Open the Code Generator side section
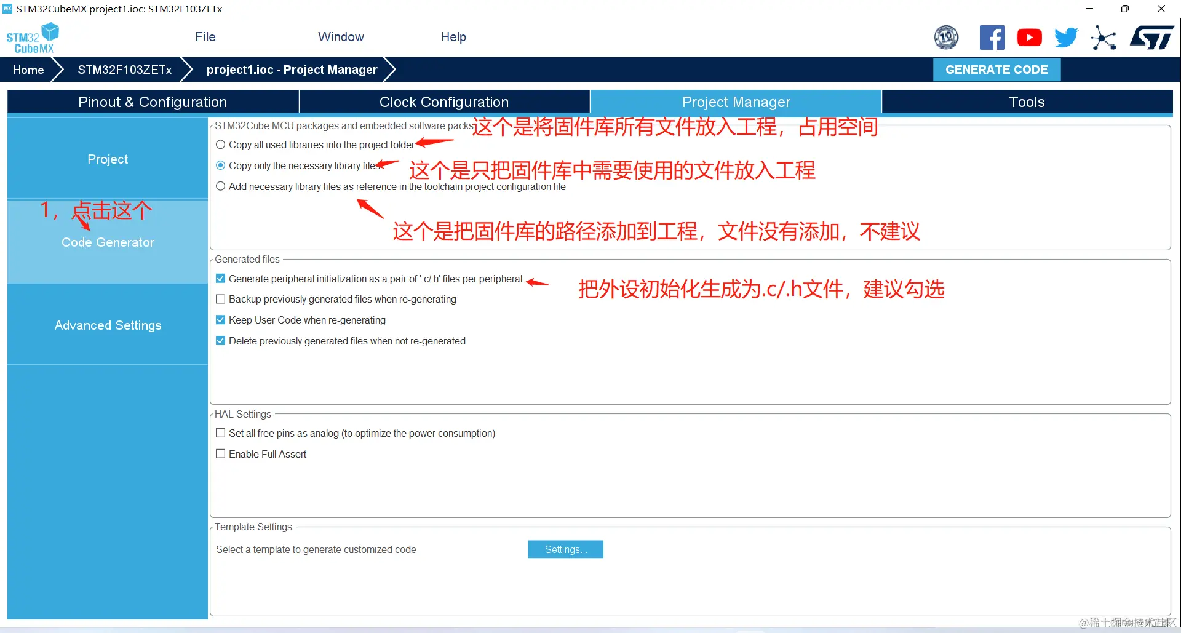The image size is (1181, 633). (108, 242)
